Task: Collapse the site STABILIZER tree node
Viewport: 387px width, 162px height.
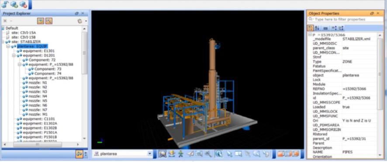Action: [x=3, y=42]
